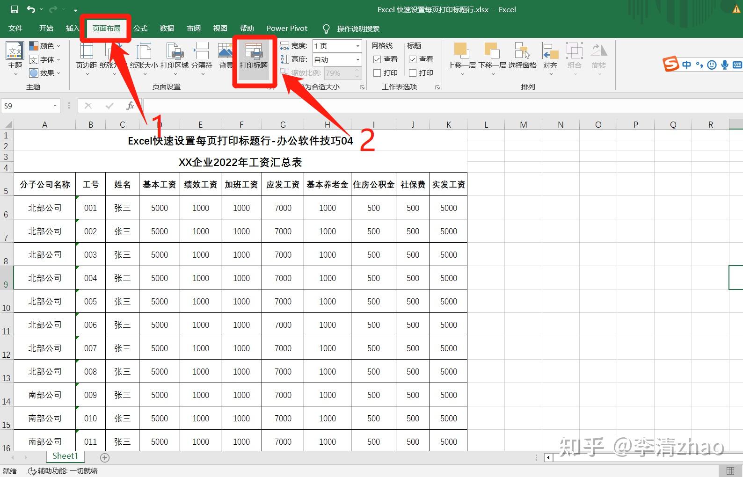Click Sogou microphone voice input icon
Image resolution: width=743 pixels, height=477 pixels.
(725, 65)
